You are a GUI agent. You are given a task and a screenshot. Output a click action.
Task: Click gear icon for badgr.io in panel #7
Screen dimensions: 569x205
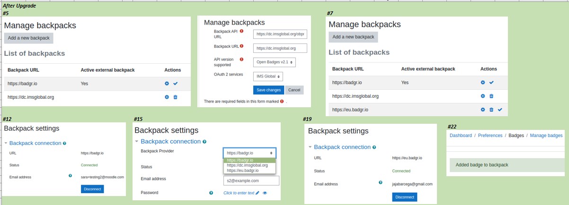(x=482, y=82)
